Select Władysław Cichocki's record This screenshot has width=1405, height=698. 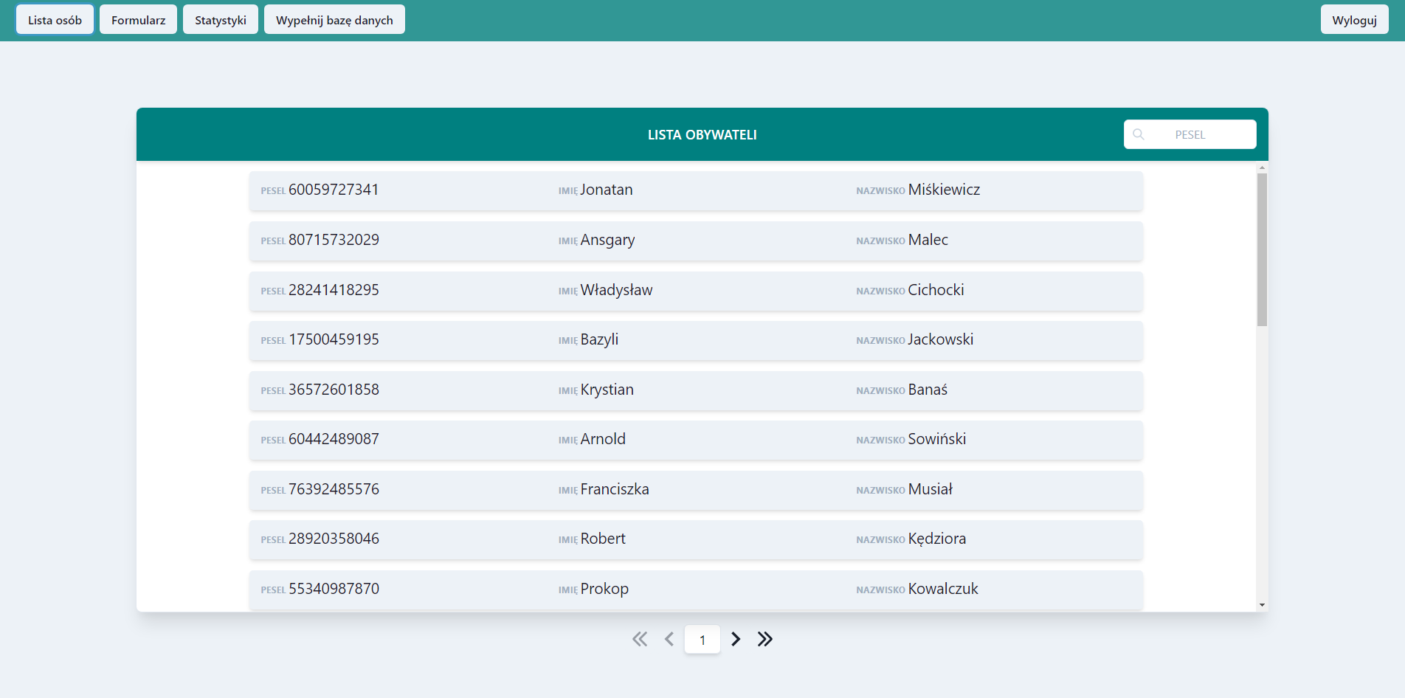coord(695,291)
